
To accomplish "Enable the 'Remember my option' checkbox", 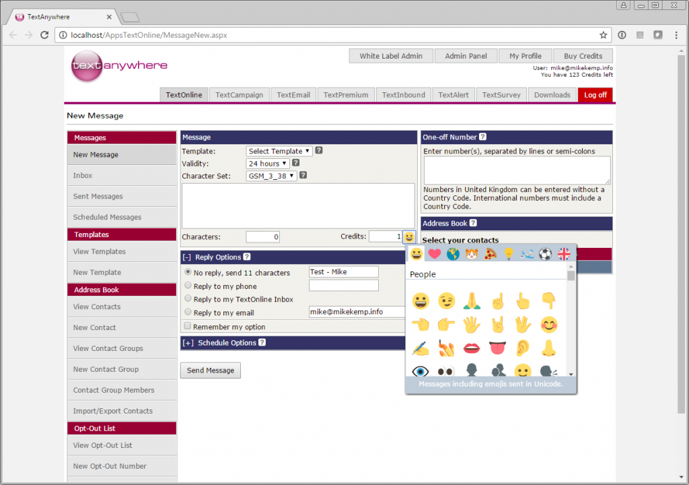I will 188,326.
